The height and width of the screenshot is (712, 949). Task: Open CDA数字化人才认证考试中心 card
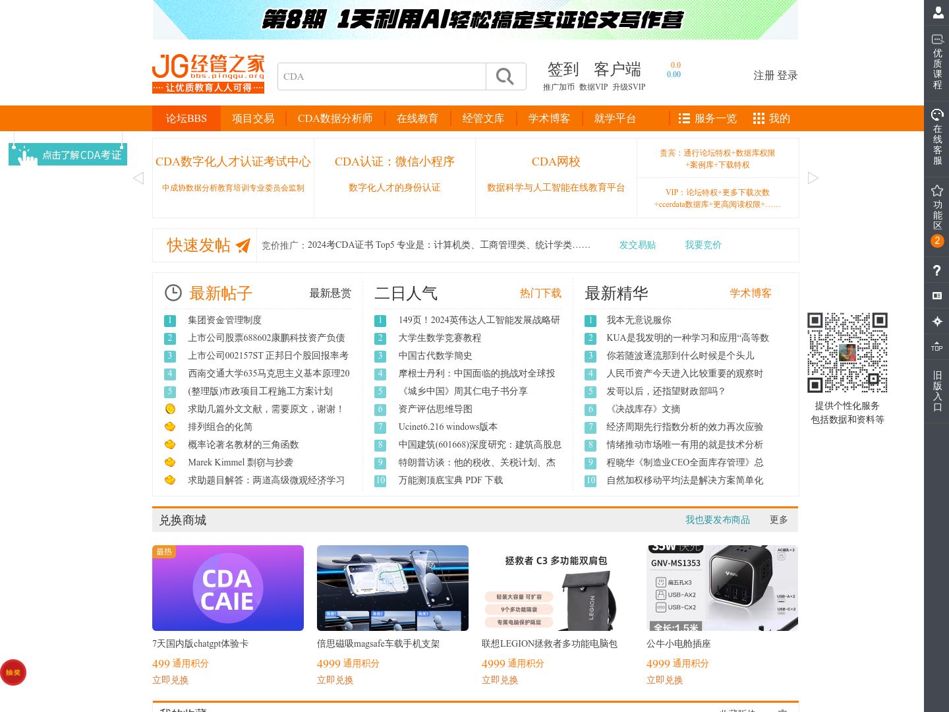pyautogui.click(x=233, y=177)
